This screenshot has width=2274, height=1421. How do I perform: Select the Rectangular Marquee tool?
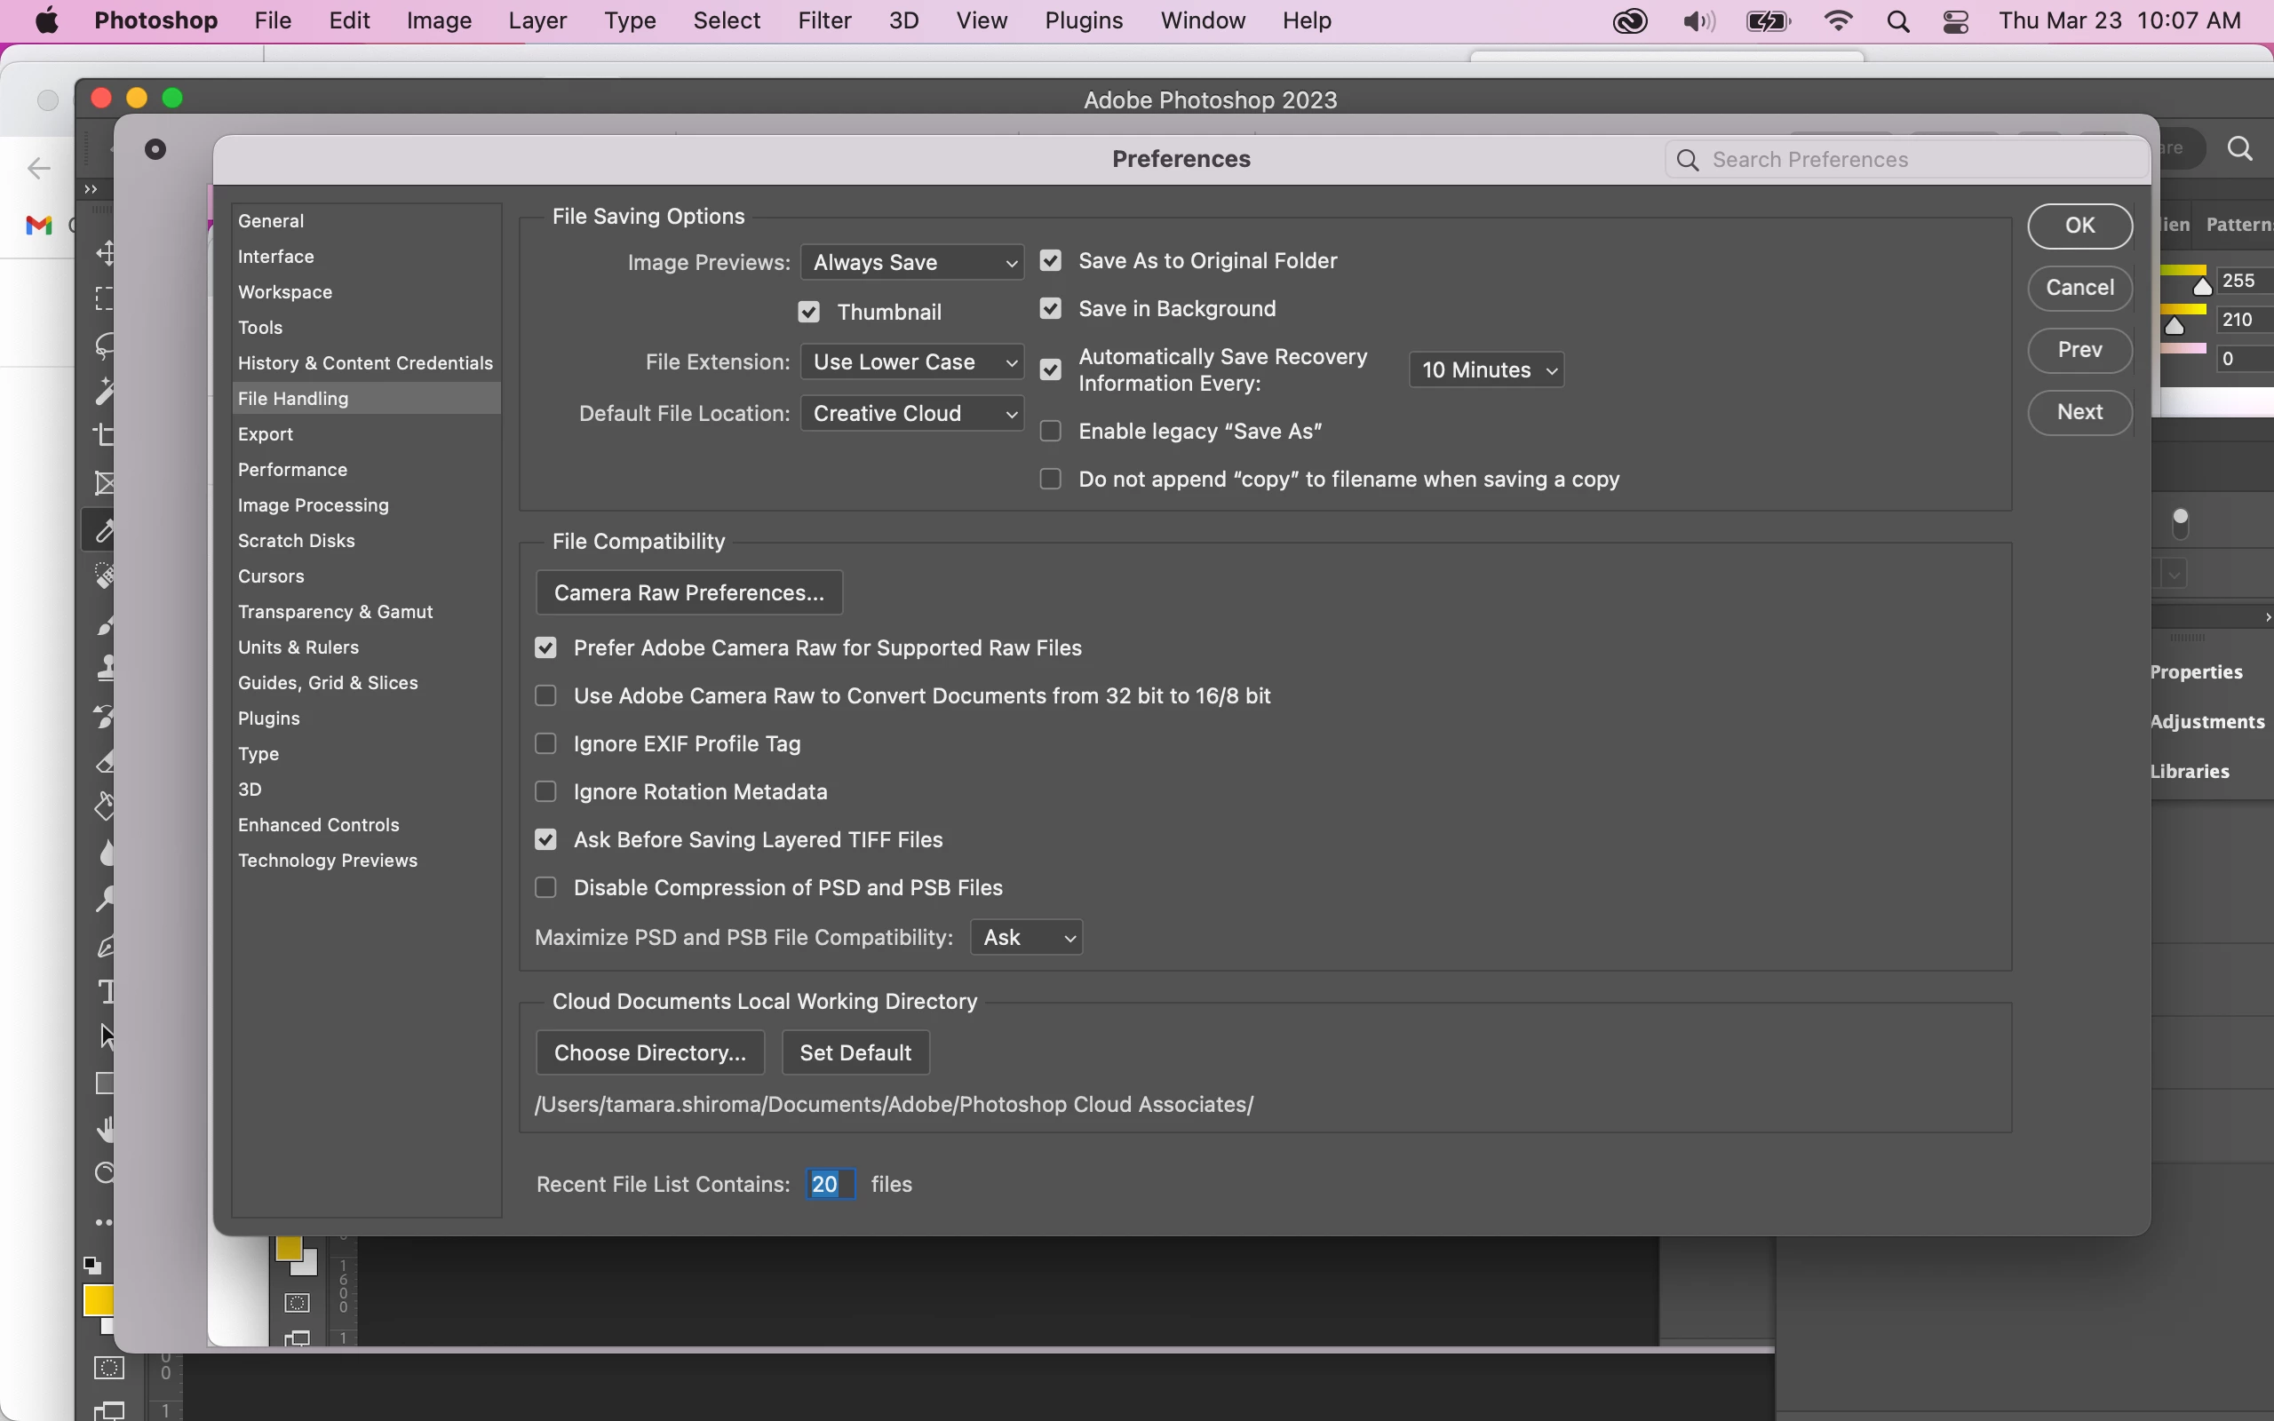point(104,299)
